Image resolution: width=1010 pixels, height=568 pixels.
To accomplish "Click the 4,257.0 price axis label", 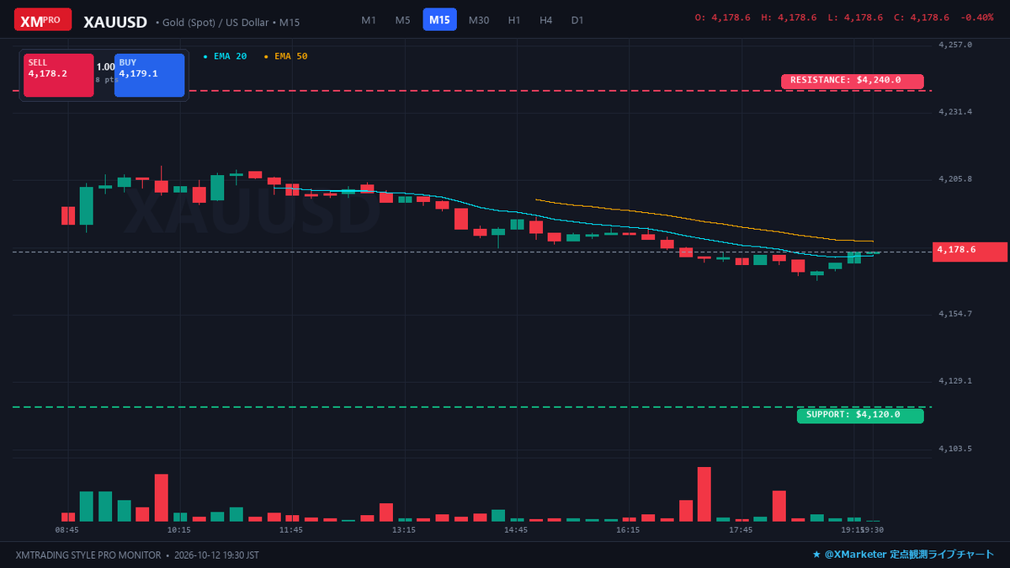I will [955, 45].
